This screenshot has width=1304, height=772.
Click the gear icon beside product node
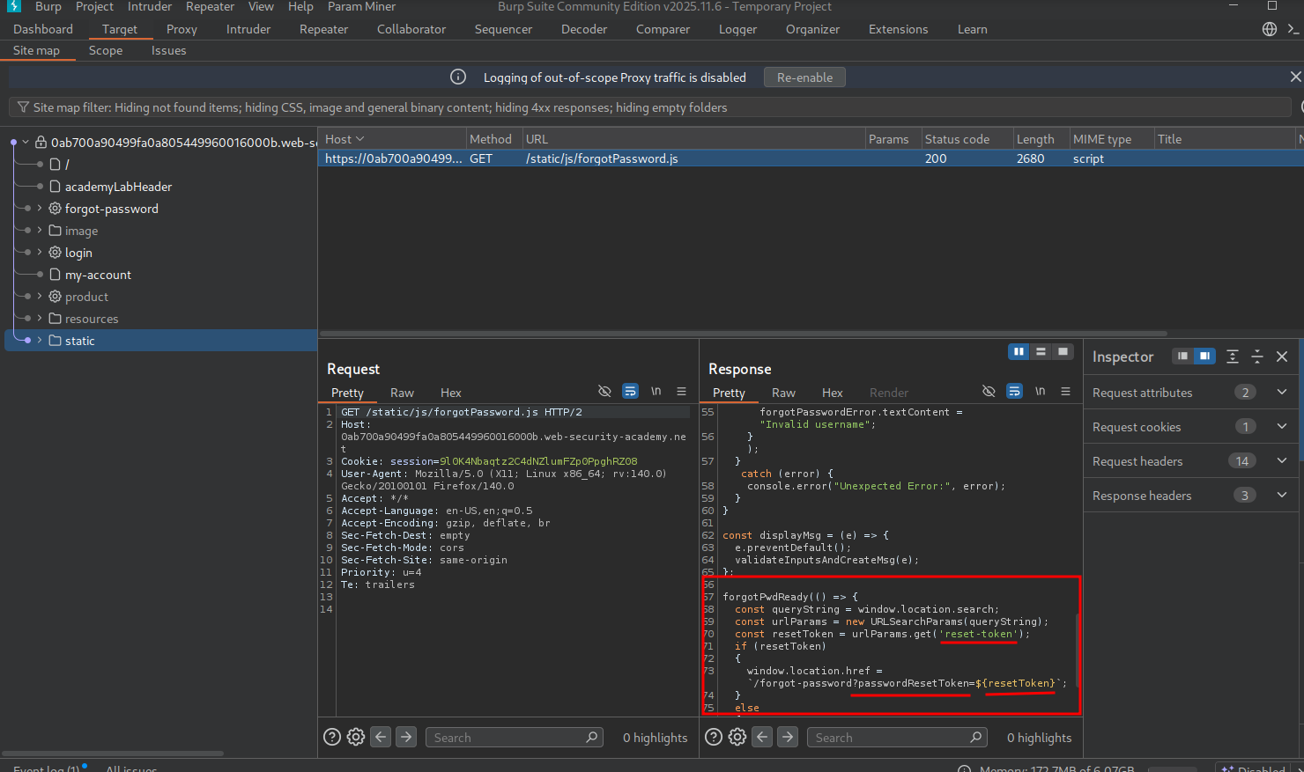(x=55, y=297)
